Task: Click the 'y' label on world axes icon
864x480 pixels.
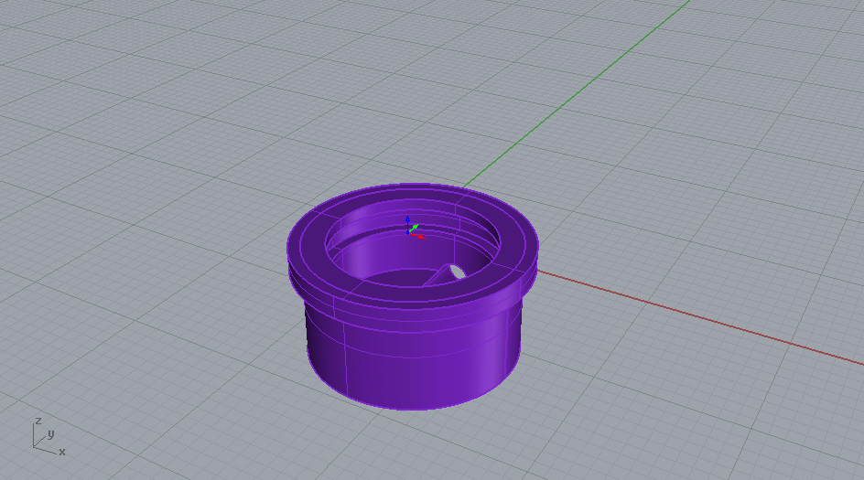Action: tap(51, 434)
